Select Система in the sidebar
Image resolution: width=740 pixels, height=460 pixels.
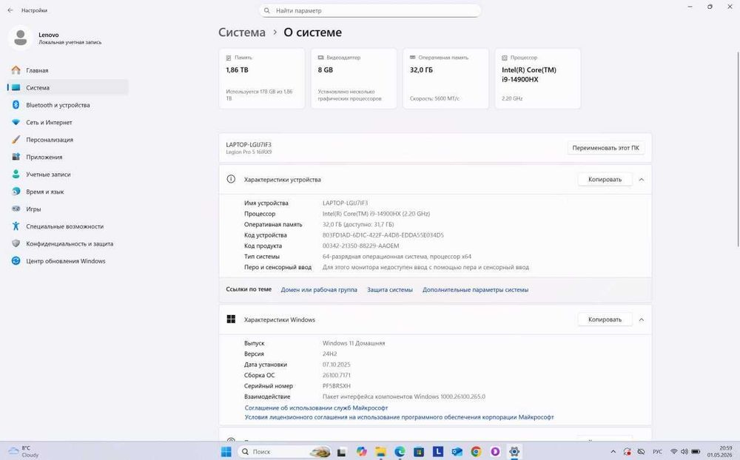(67, 88)
